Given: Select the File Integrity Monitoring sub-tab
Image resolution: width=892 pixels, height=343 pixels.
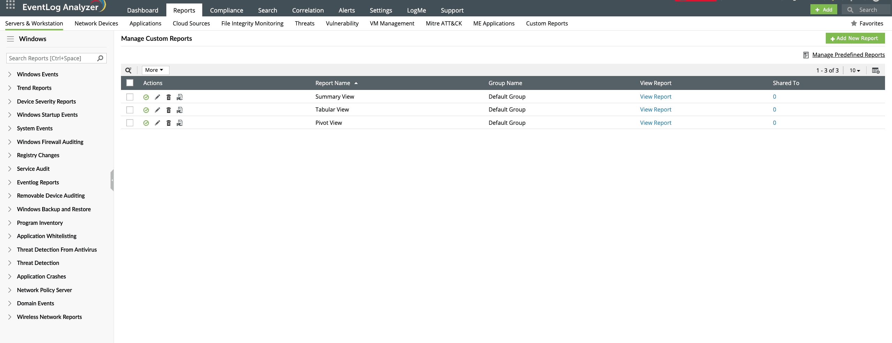Looking at the screenshot, I should coord(252,23).
